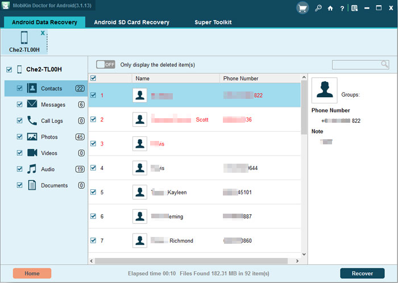Screen dimensions: 398x283
Task: Switch to Android SD Card Recovery tab
Action: click(x=131, y=22)
